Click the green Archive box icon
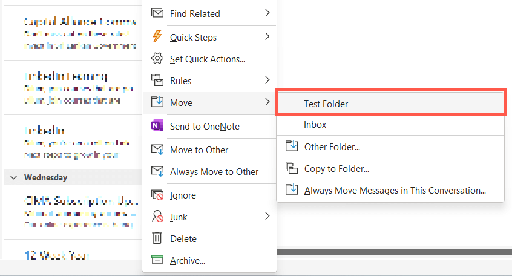Screen dimensions: 512x276 [157, 260]
